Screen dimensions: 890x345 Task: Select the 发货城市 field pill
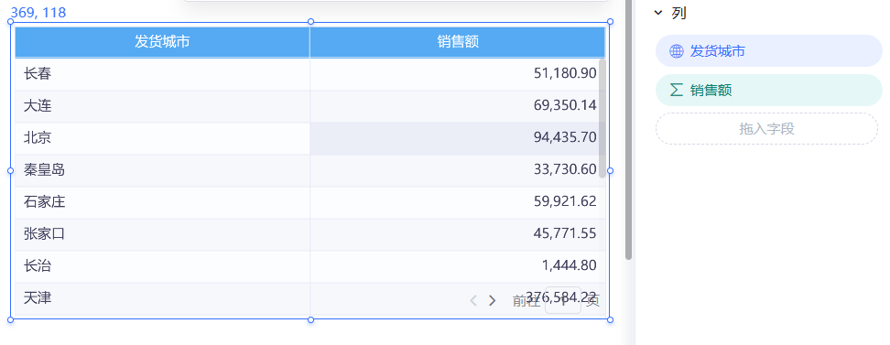coord(769,51)
